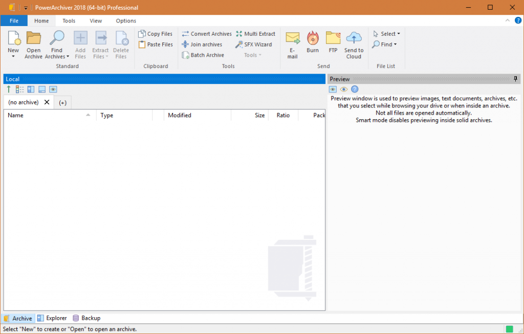Sort file list by Name column header
Image resolution: width=524 pixels, height=334 pixels.
coord(46,116)
